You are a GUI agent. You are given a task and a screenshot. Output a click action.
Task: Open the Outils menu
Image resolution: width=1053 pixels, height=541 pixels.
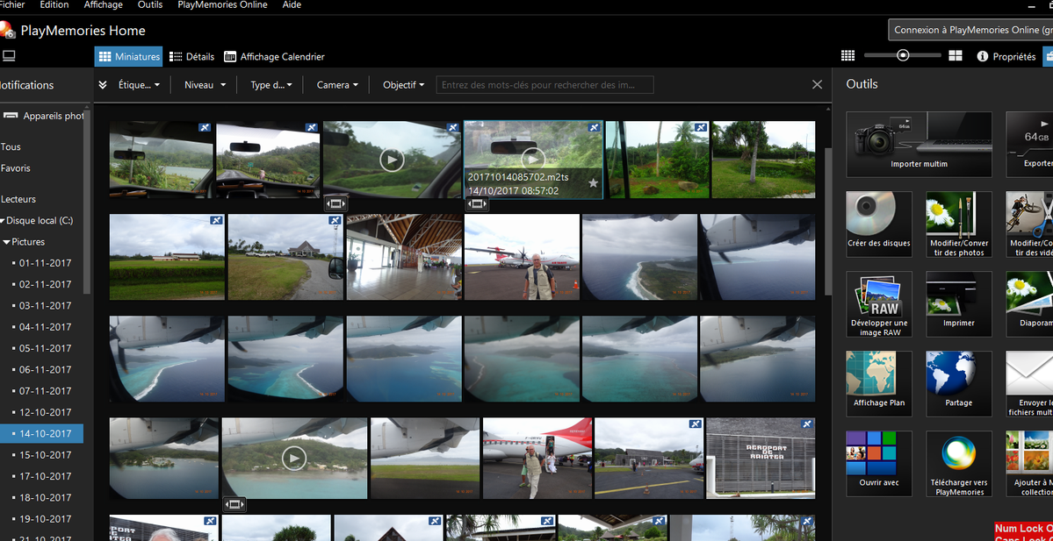(150, 5)
